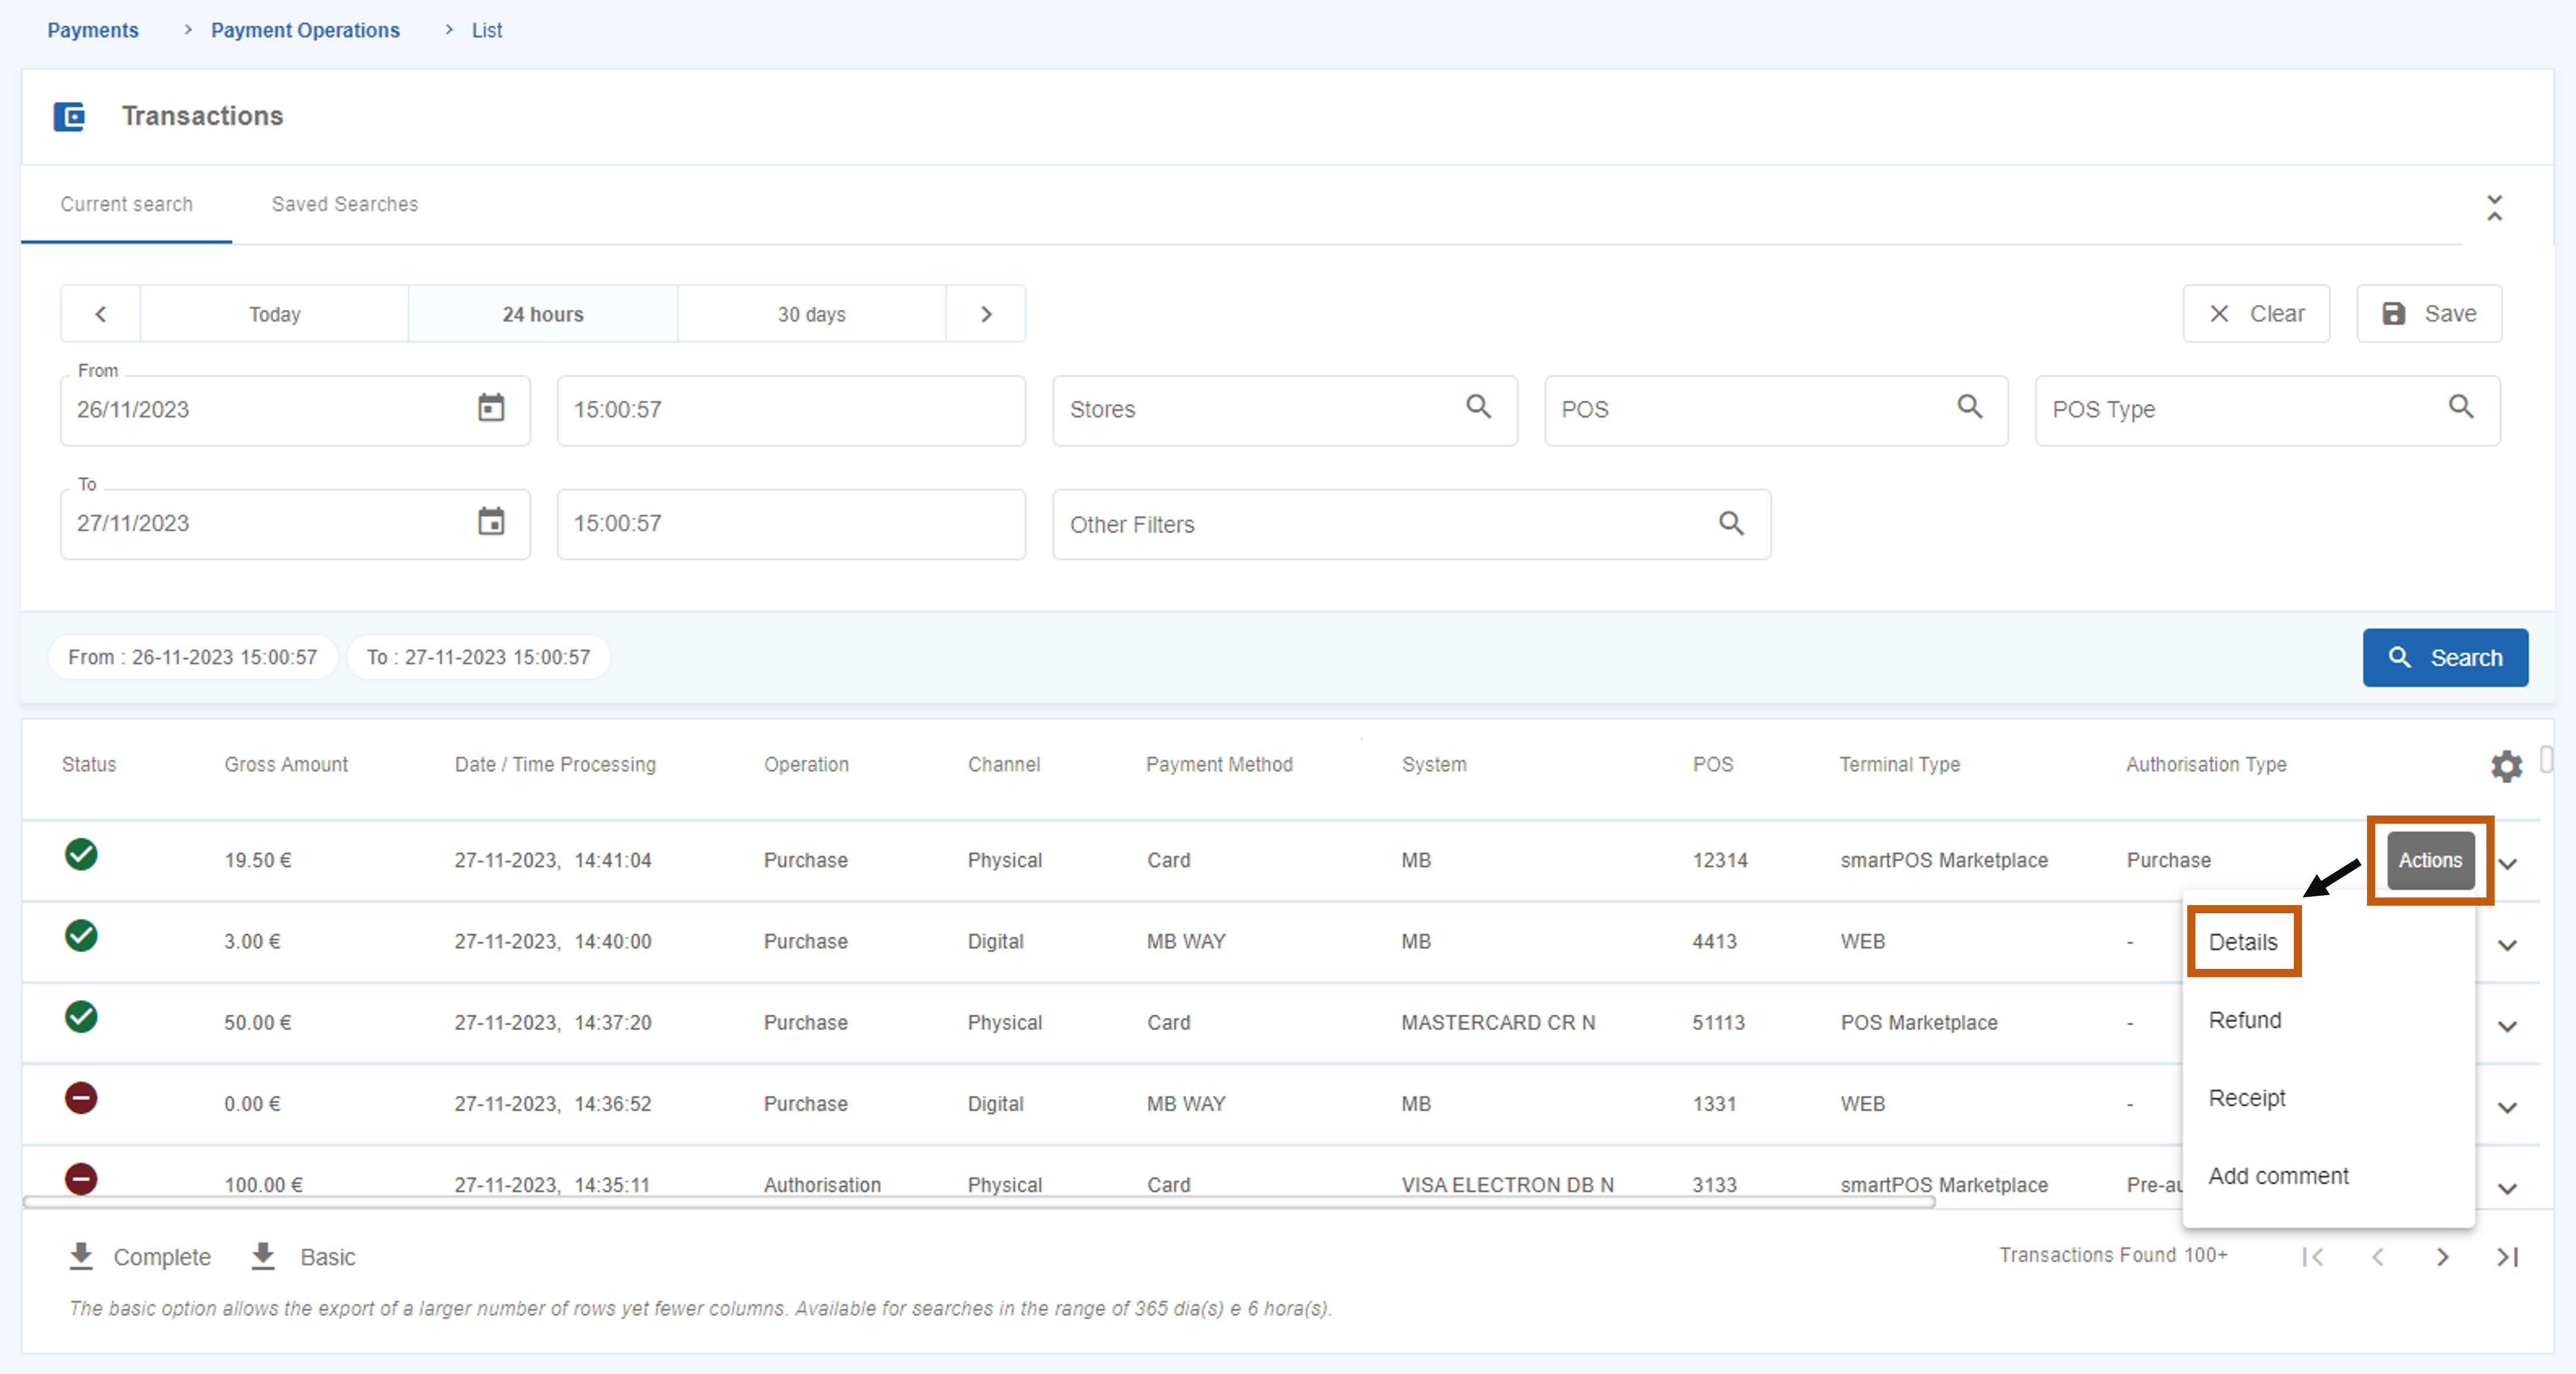Select the Today range toggle
Viewport: 2576px width, 1374px height.
[x=274, y=314]
